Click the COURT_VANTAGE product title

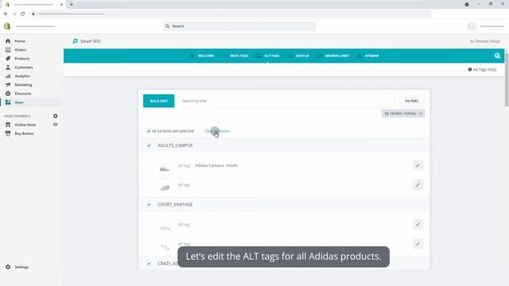(175, 205)
